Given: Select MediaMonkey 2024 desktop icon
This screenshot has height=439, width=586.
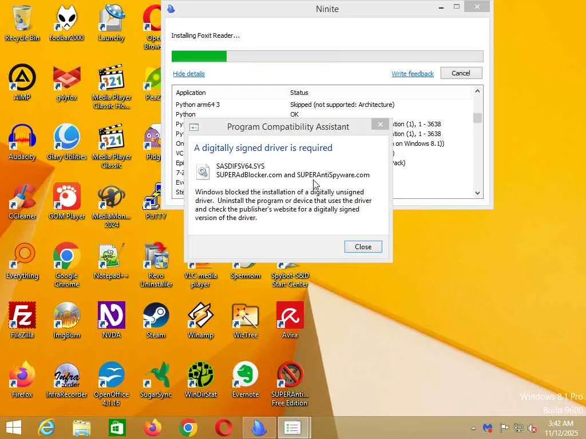Looking at the screenshot, I should tap(112, 205).
